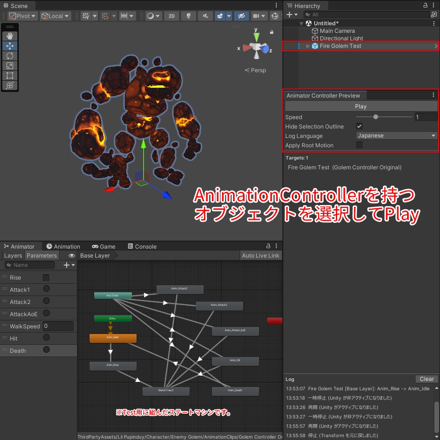This screenshot has width=440, height=440.
Task: Open Local handle rotation dropdown
Action: (x=55, y=16)
